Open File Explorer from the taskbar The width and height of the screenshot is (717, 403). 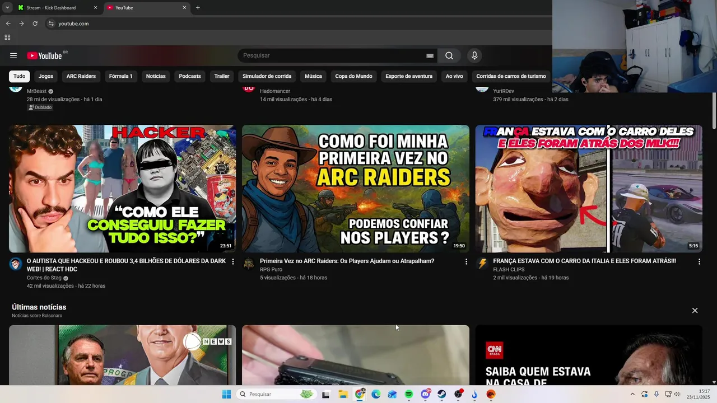click(343, 394)
